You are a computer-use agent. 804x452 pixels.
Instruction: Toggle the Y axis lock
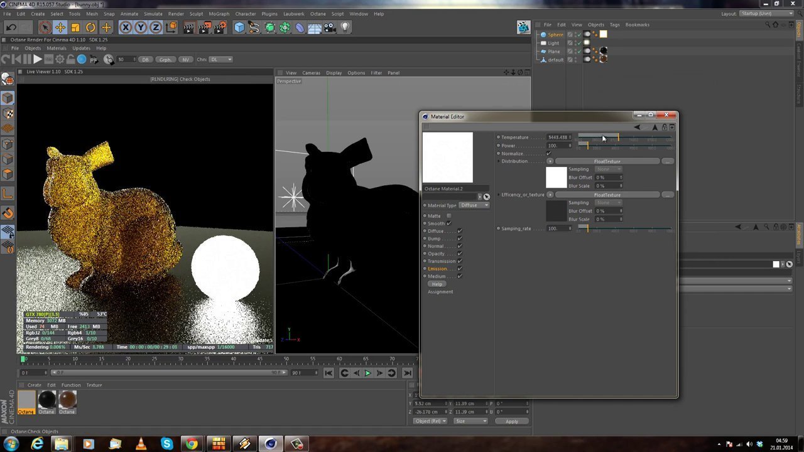pos(141,27)
